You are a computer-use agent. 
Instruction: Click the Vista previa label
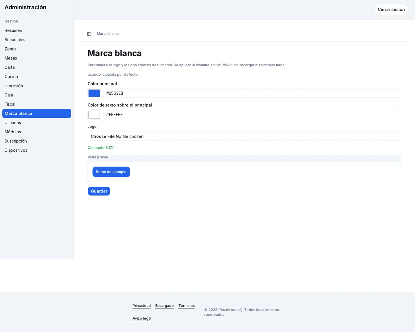point(98,157)
